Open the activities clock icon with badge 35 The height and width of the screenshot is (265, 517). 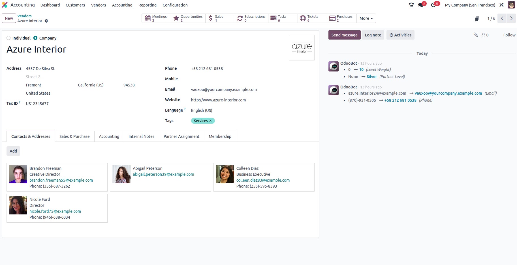point(434,5)
